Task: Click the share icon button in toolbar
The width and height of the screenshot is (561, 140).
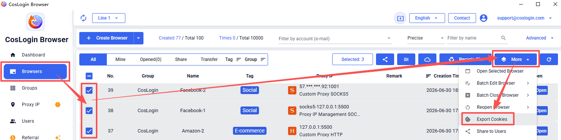Action: pyautogui.click(x=385, y=59)
